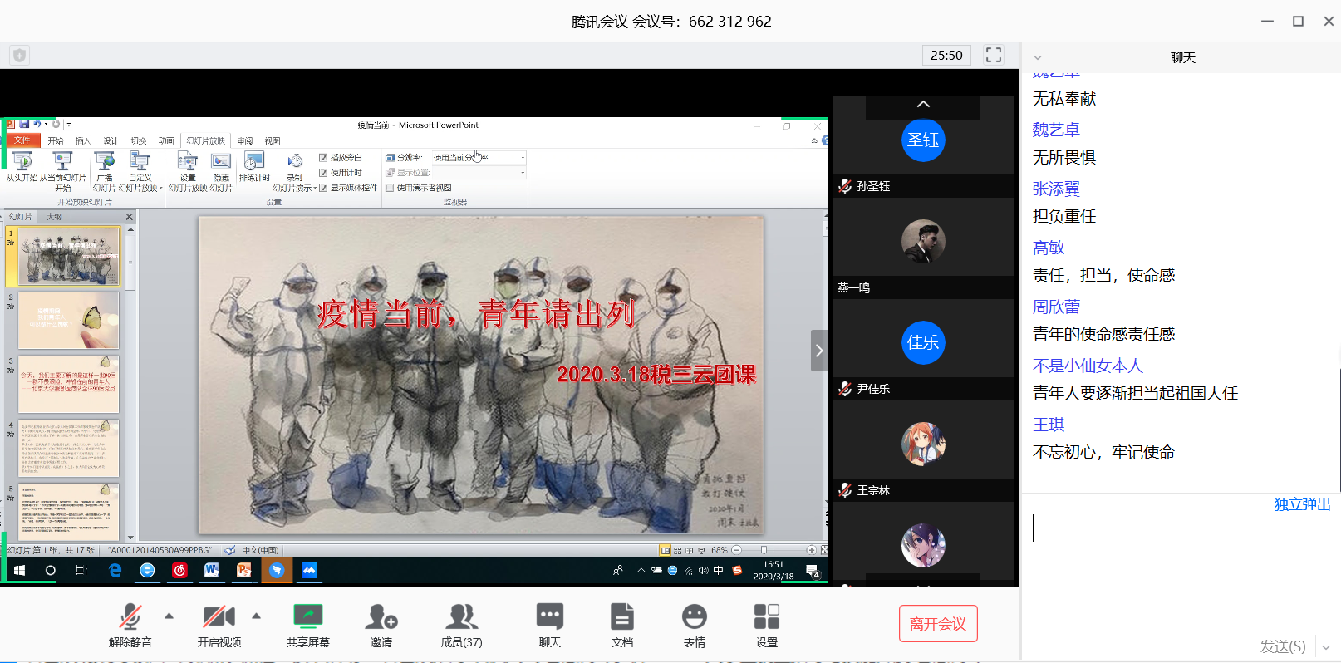Open the members list (37)
This screenshot has width=1341, height=663.
coord(461,617)
